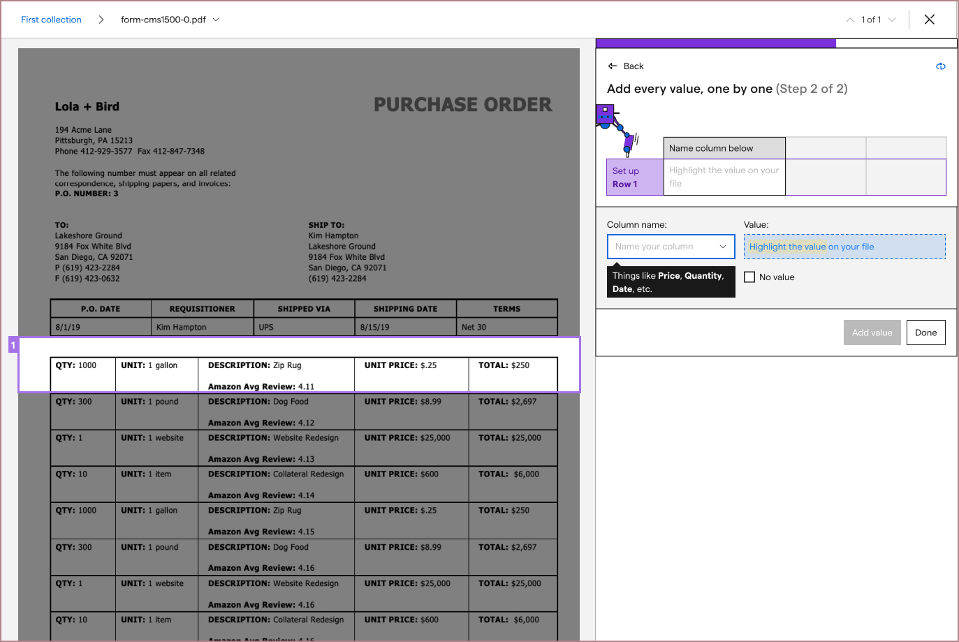Click the Highlight the value on your file field
This screenshot has width=959, height=642.
844,247
